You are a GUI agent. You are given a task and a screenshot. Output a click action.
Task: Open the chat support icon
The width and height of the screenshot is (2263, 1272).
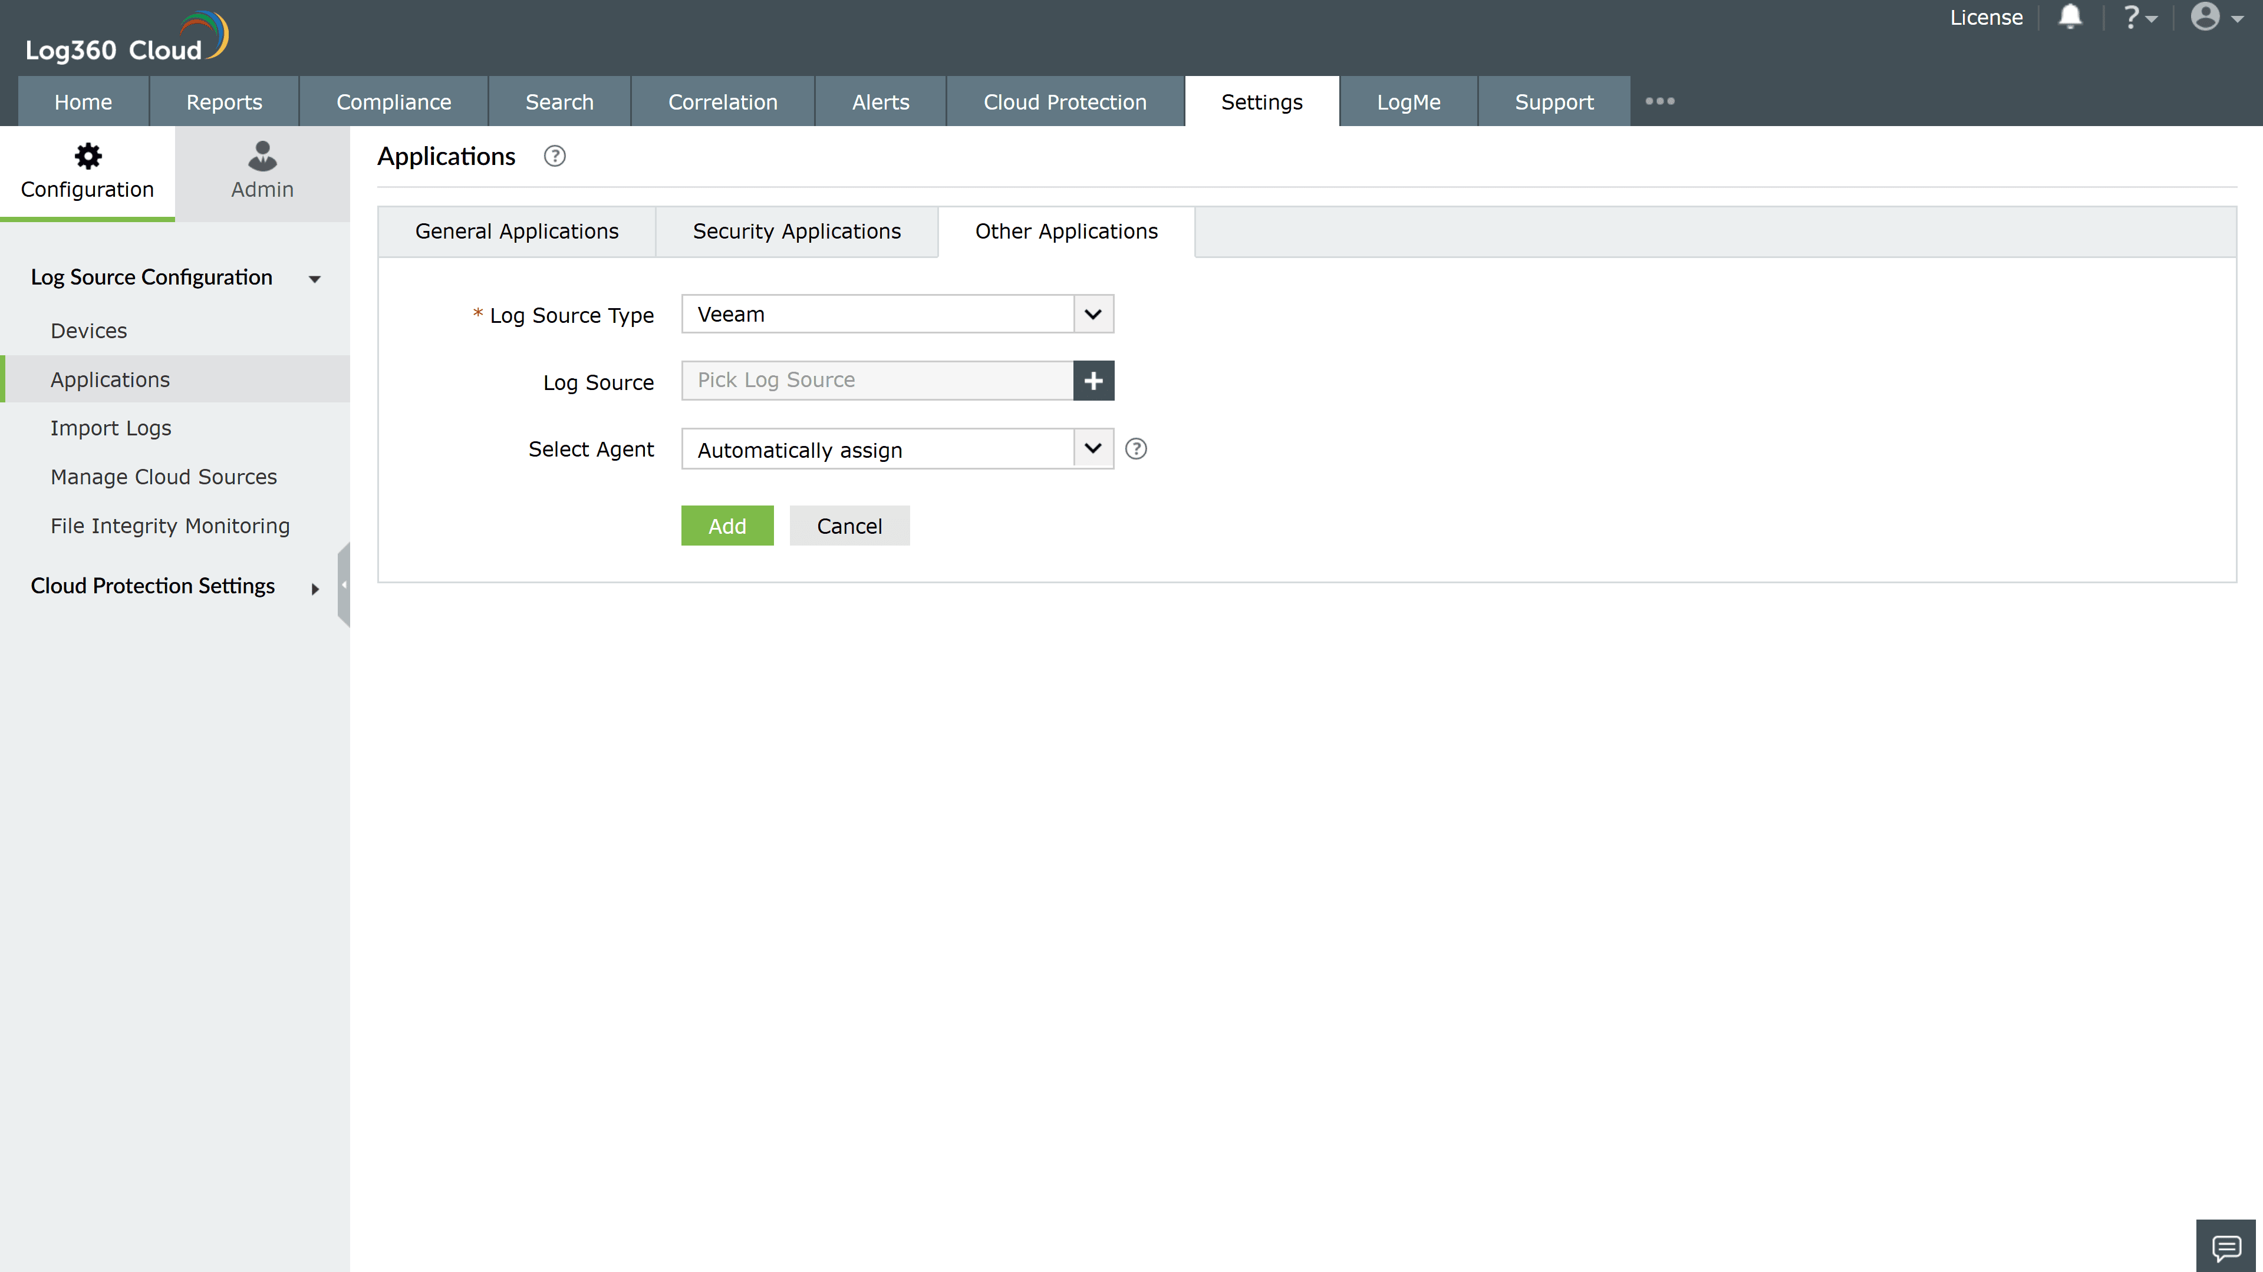click(2226, 1247)
